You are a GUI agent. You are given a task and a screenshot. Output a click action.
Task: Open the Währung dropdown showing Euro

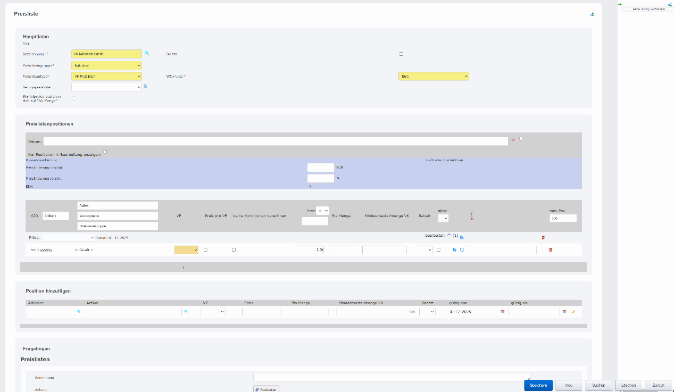point(434,76)
